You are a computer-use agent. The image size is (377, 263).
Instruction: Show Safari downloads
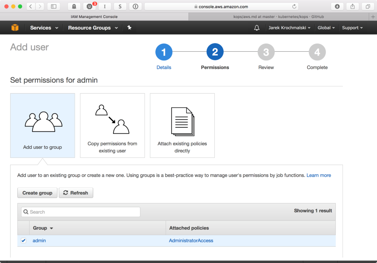pos(337,7)
